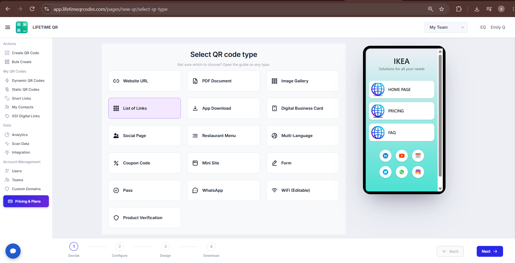The height and width of the screenshot is (263, 515).
Task: Open the chat support bubble
Action: pos(13,251)
